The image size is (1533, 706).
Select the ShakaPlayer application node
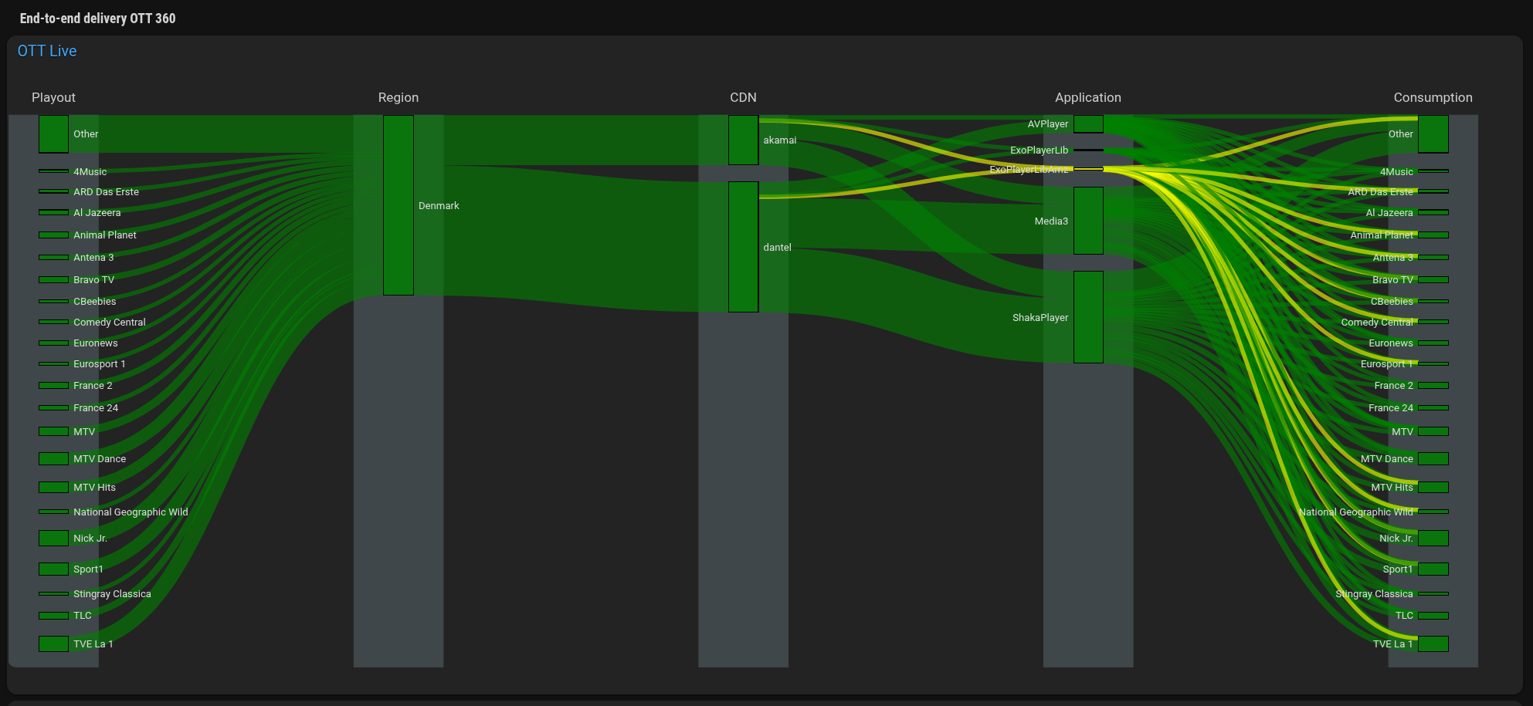click(1087, 317)
